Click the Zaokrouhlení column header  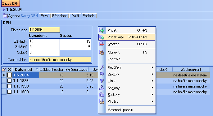[x=191, y=70]
